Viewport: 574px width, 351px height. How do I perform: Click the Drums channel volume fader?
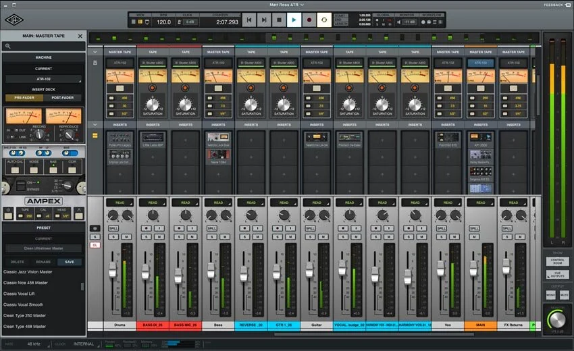(113, 270)
